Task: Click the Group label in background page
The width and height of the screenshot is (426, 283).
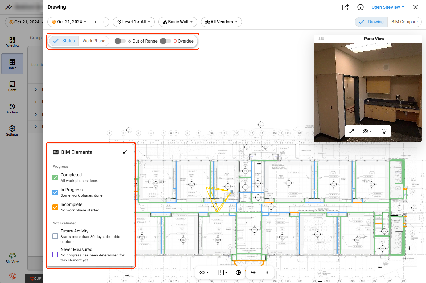Action: (x=36, y=38)
